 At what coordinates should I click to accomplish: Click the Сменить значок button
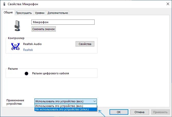click(44, 29)
